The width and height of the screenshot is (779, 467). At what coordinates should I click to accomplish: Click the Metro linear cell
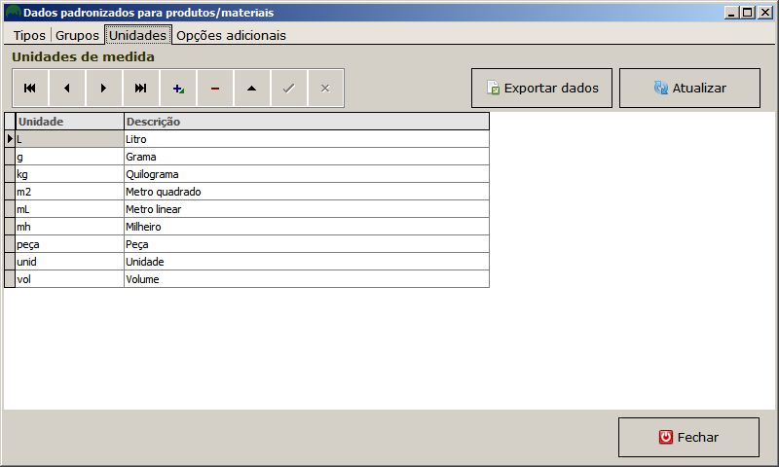[x=307, y=209]
